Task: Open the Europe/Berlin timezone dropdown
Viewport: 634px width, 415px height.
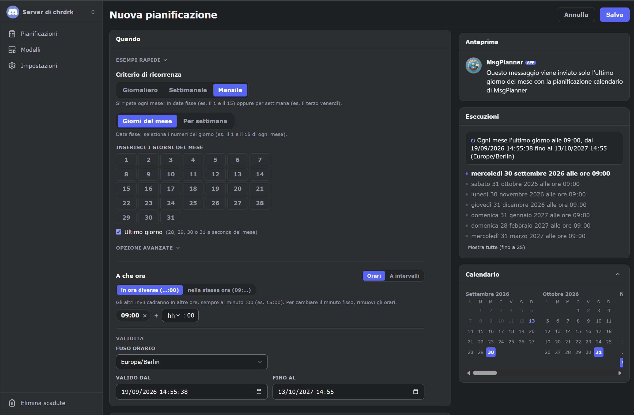Action: [x=192, y=362]
